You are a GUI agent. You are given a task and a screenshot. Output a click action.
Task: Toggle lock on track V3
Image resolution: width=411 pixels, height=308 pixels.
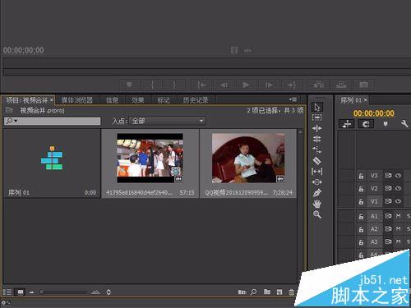pyautogui.click(x=361, y=176)
